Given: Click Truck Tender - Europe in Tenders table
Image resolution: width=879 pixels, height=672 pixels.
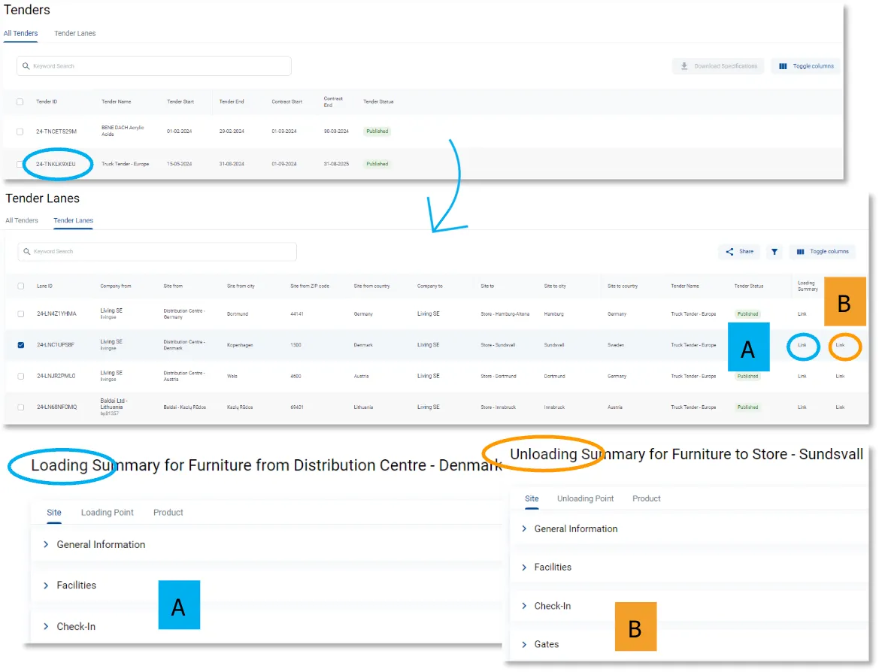Looking at the screenshot, I should [125, 164].
